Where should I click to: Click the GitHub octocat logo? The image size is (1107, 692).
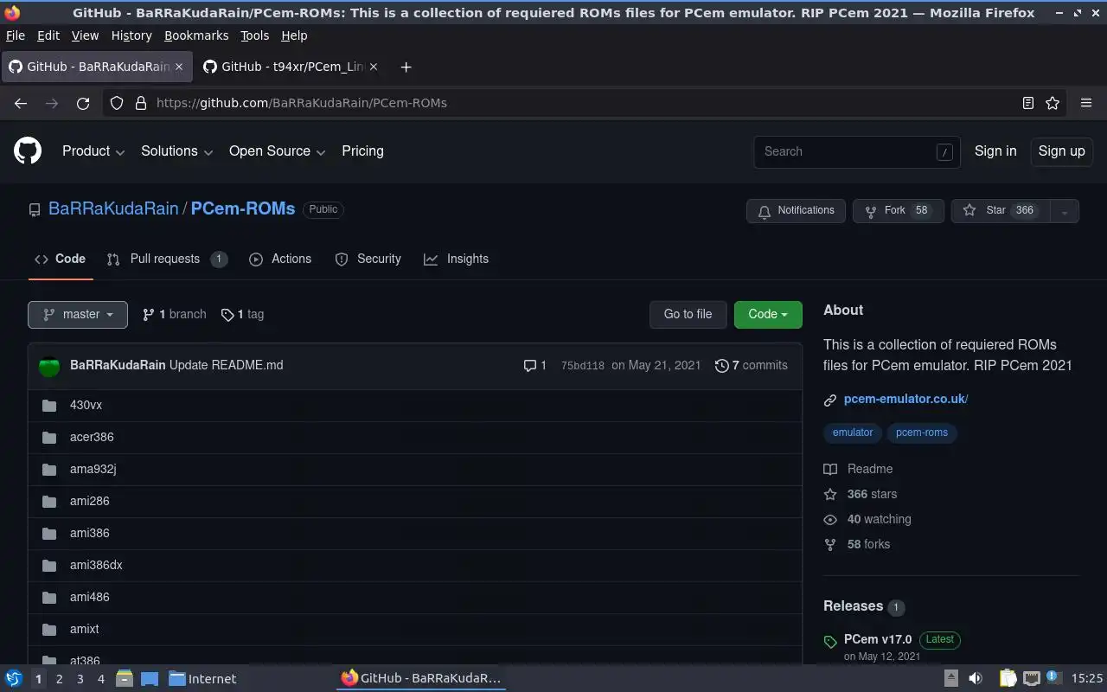pyautogui.click(x=28, y=151)
